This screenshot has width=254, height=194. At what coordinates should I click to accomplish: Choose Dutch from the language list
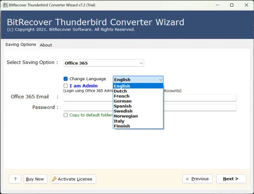[120, 91]
